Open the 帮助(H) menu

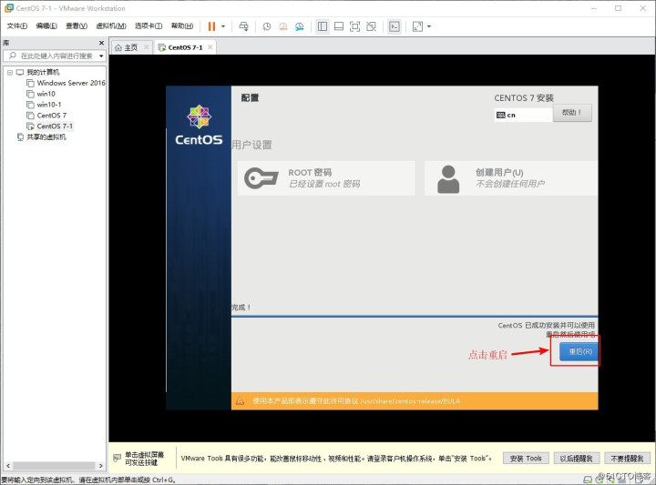pyautogui.click(x=182, y=25)
